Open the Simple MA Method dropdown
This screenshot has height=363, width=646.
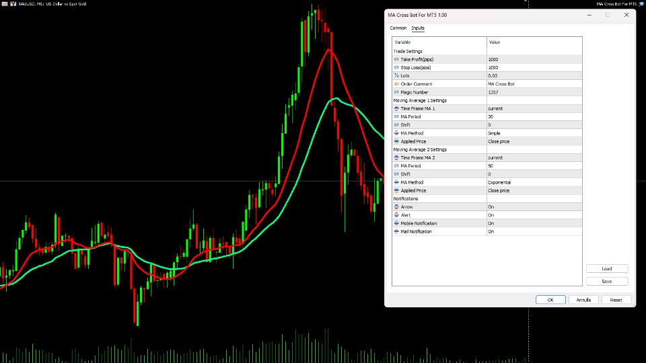pyautogui.click(x=534, y=133)
